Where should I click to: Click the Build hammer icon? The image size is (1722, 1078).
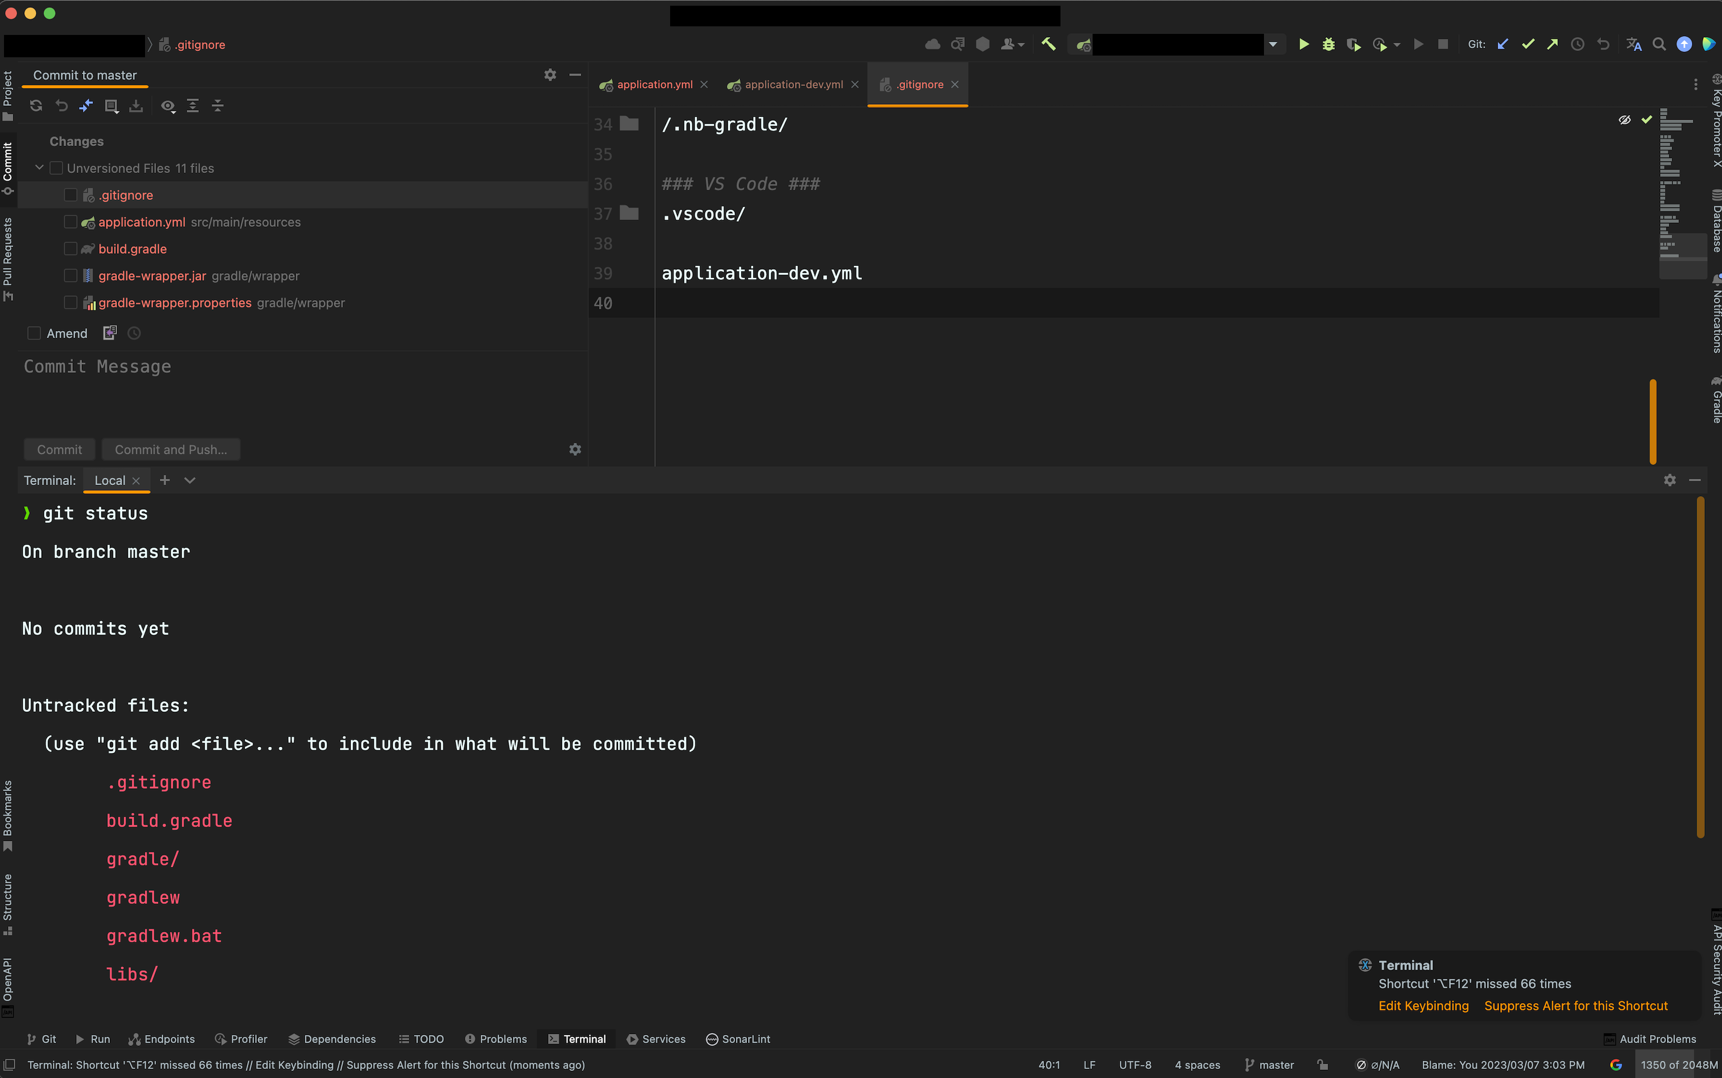(1048, 44)
